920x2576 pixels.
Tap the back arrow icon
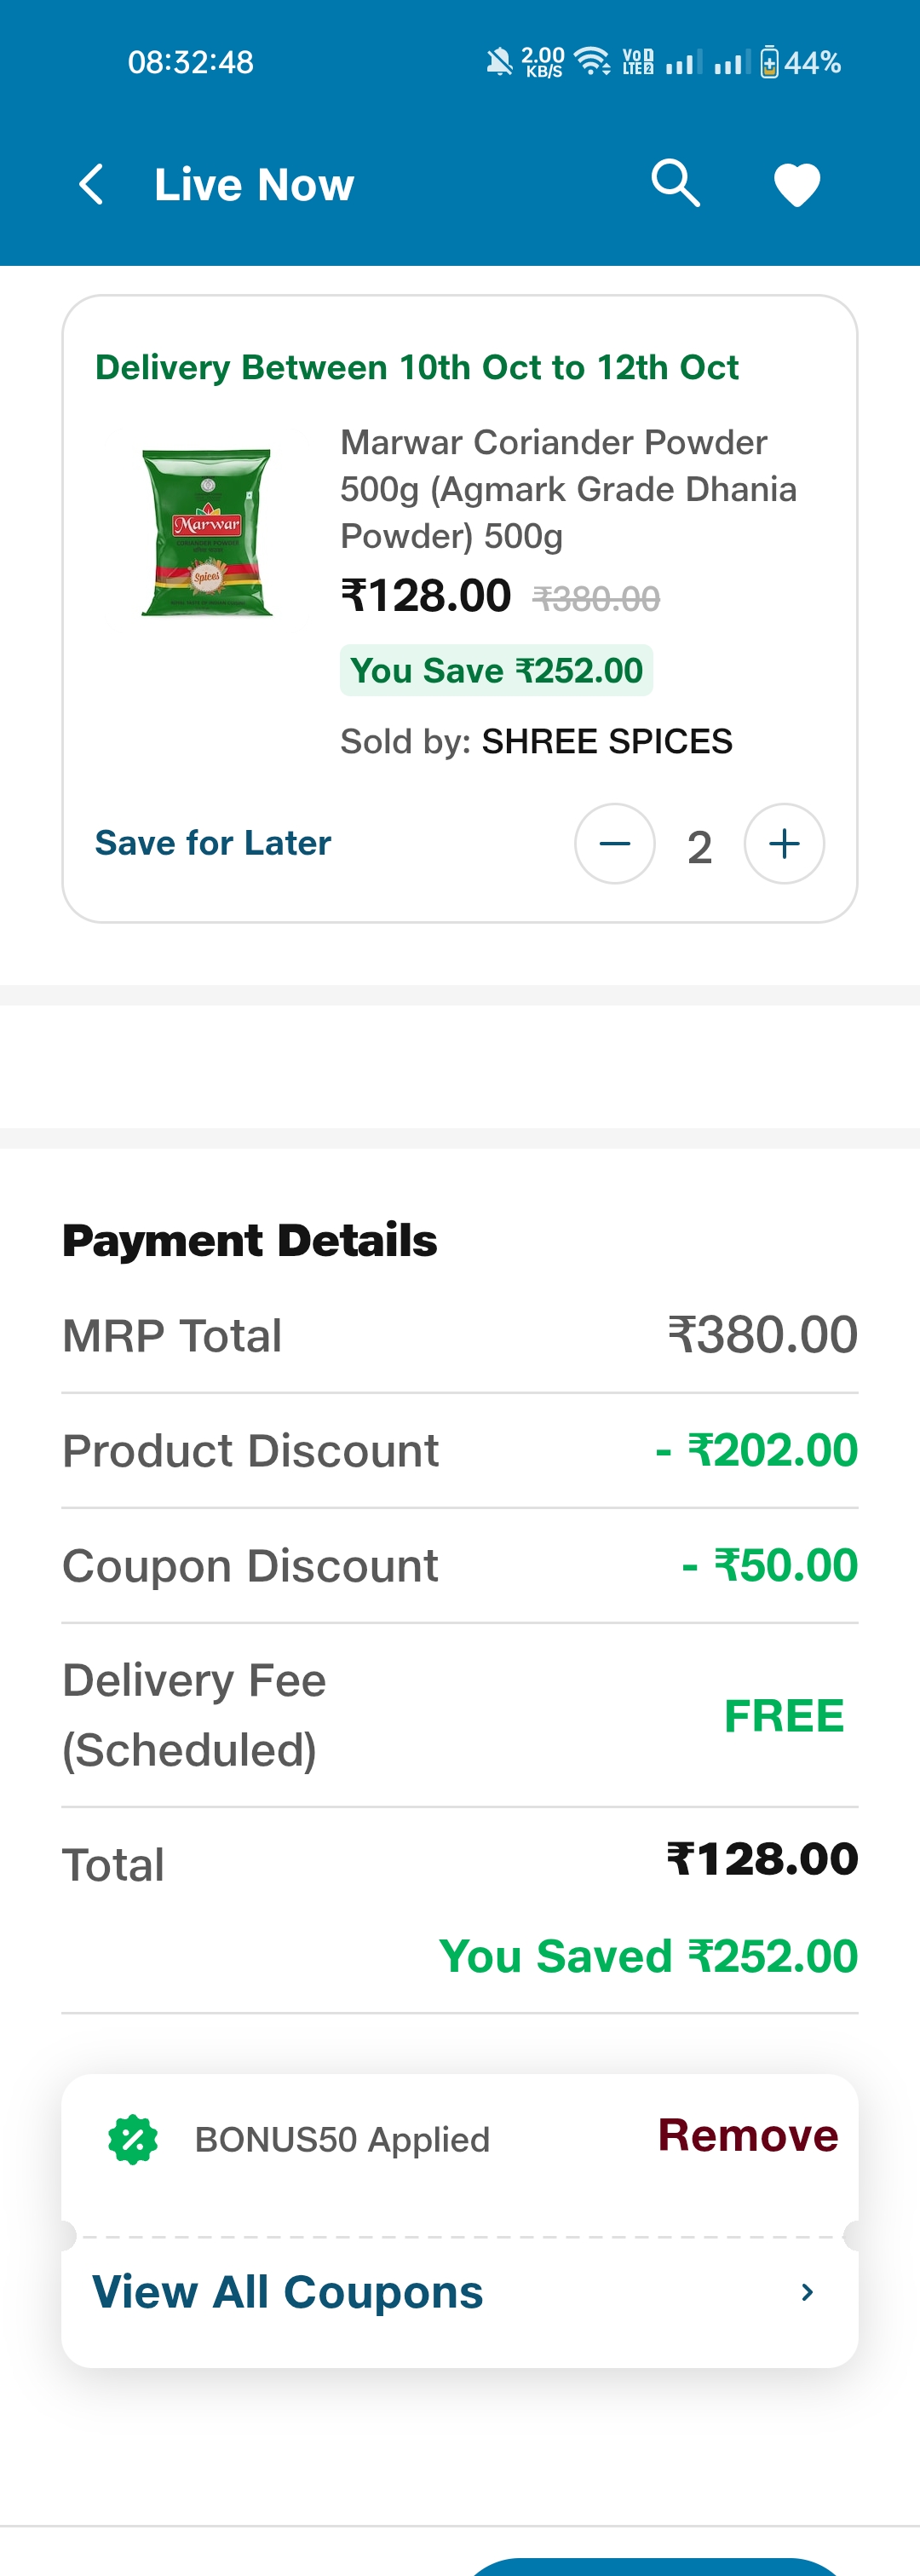click(x=91, y=185)
